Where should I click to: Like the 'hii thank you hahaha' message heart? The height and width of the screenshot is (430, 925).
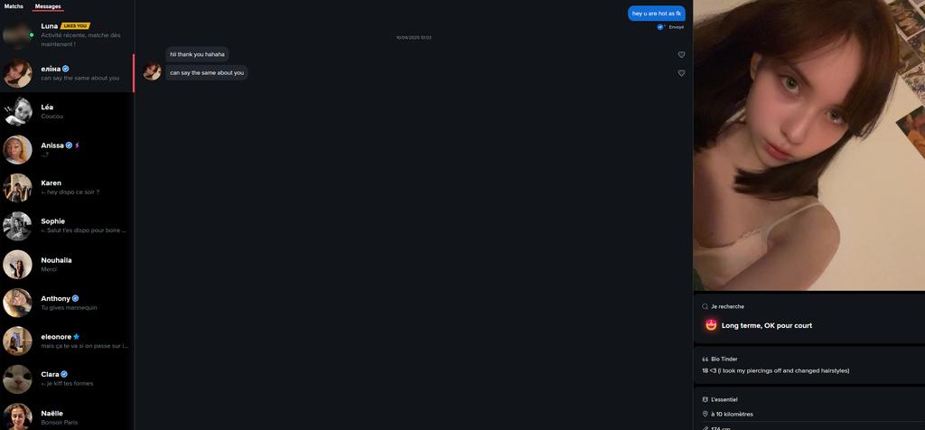(681, 55)
